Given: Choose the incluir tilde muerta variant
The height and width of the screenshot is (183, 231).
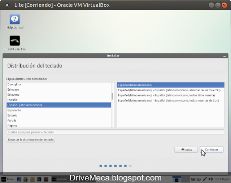Looking at the screenshot, I should pos(171,95).
